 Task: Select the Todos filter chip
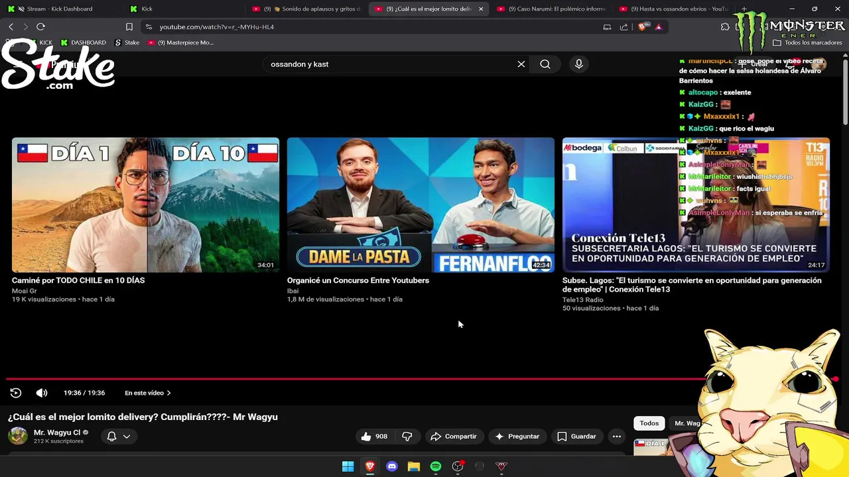pos(649,423)
